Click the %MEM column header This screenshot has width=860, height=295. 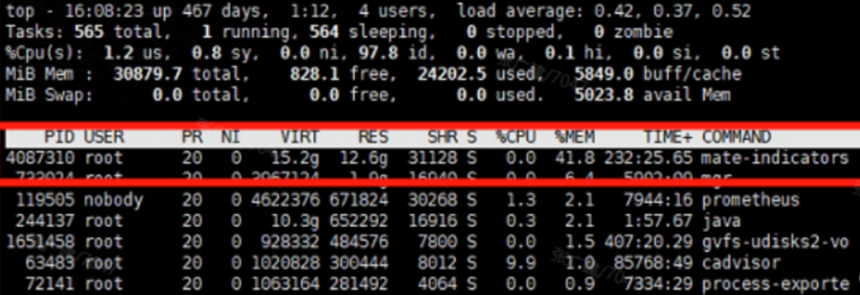[x=575, y=137]
